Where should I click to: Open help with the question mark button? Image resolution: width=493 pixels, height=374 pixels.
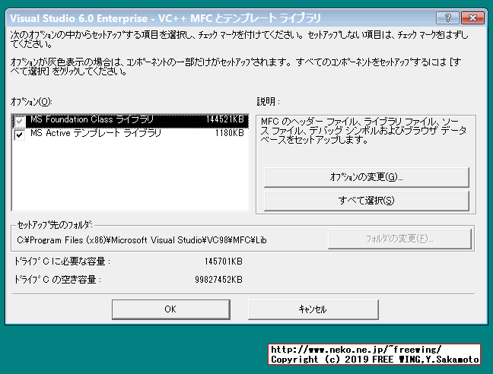tap(447, 18)
